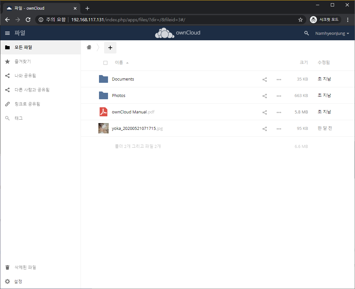Click browser forward arrow
The height and width of the screenshot is (289, 355).
click(18, 20)
